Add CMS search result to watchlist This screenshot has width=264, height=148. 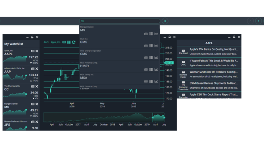(151, 58)
